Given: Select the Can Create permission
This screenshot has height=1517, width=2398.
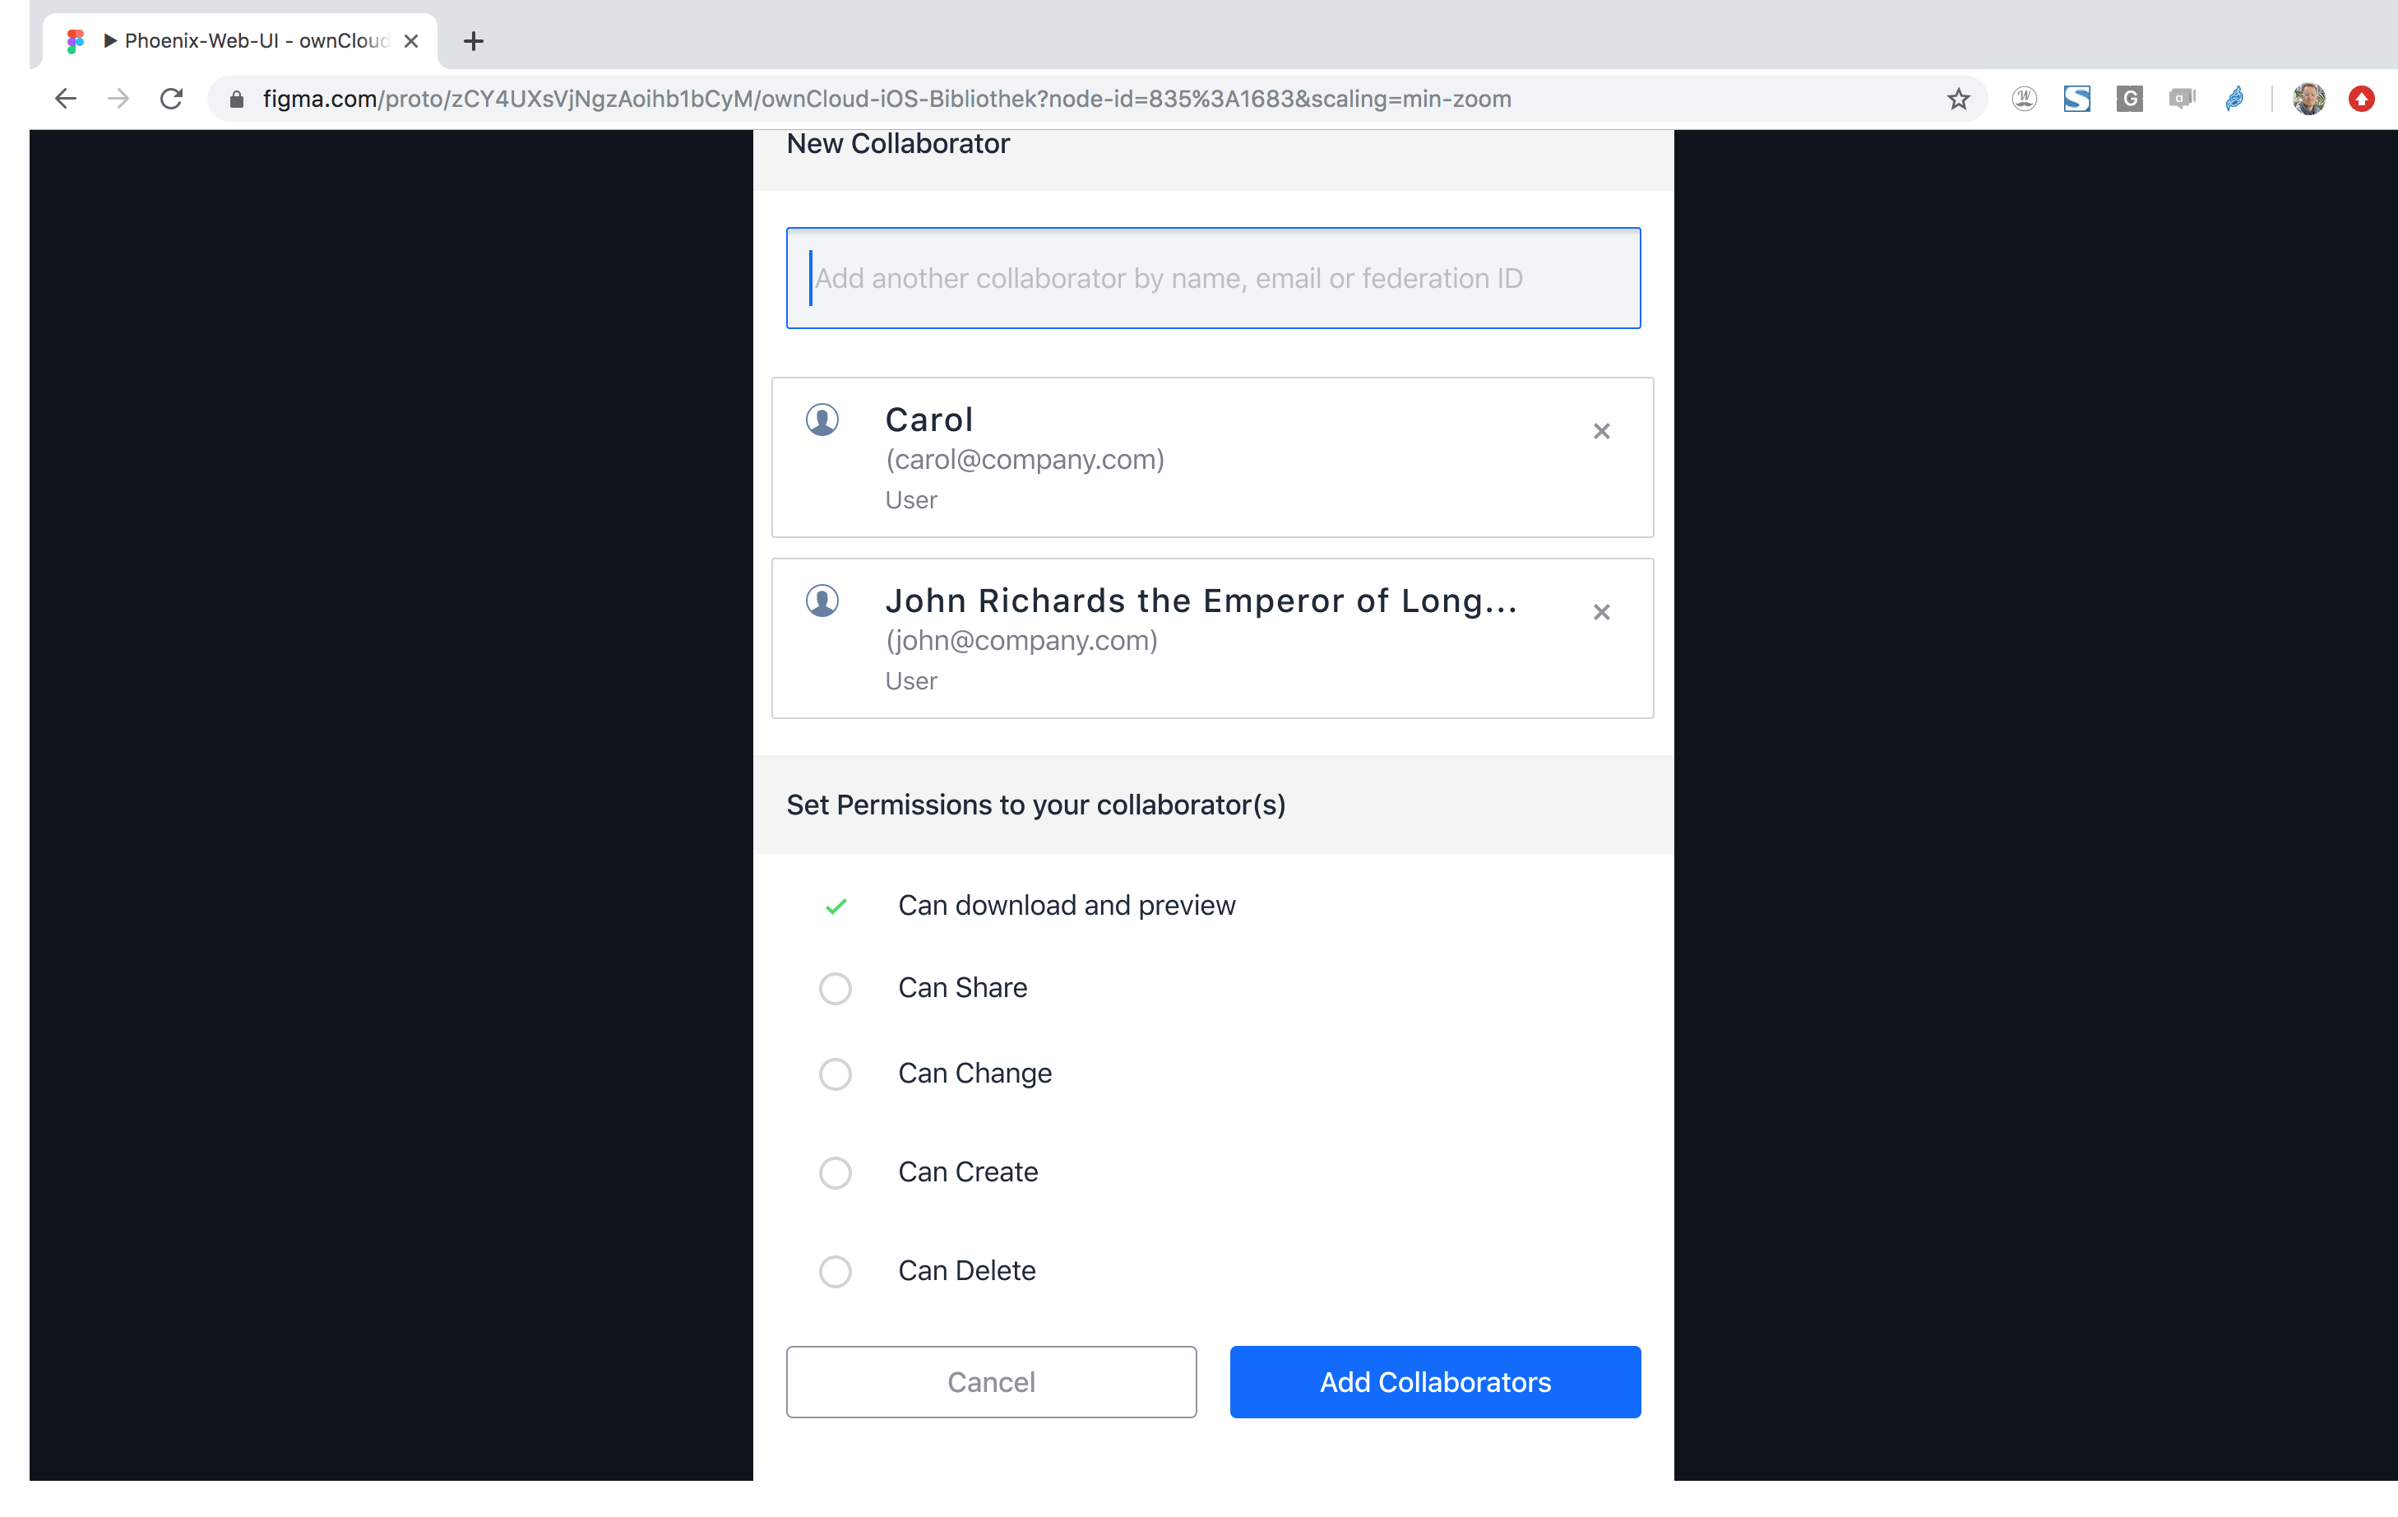Looking at the screenshot, I should (x=835, y=1172).
